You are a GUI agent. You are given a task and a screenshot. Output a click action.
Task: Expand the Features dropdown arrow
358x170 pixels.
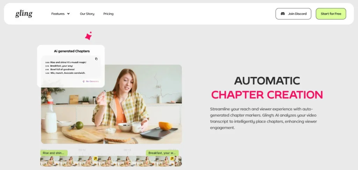68,14
